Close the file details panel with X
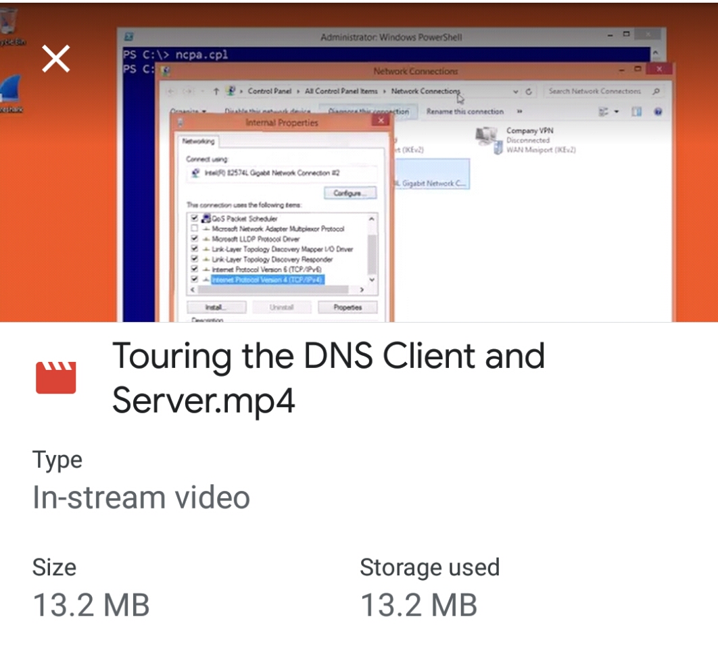 pyautogui.click(x=56, y=59)
